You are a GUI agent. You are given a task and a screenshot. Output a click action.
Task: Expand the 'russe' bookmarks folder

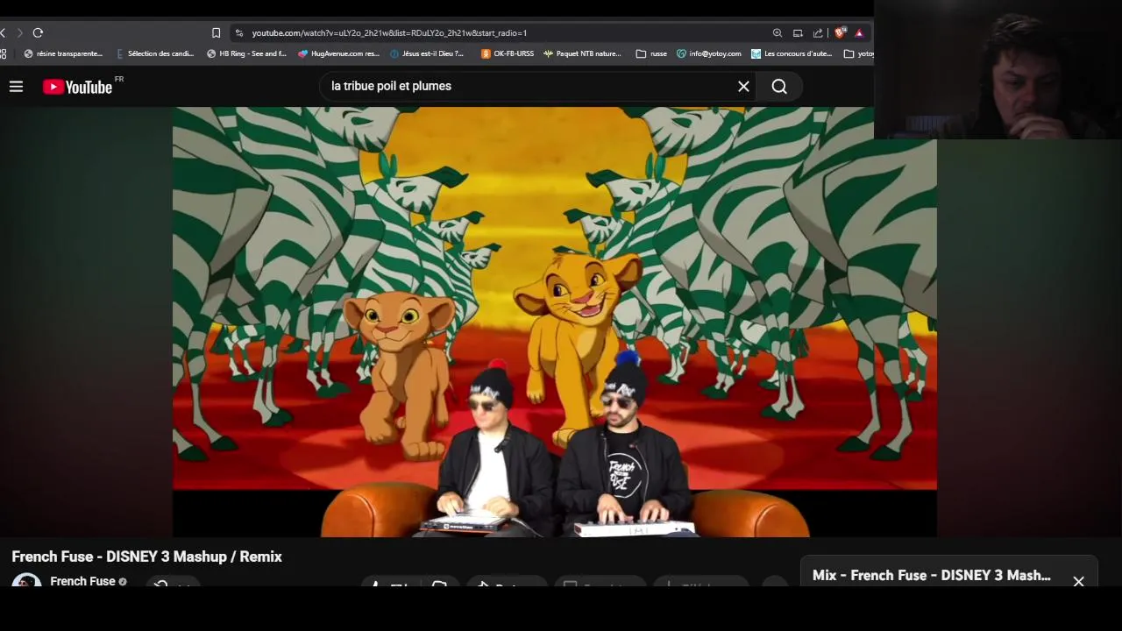(x=651, y=53)
